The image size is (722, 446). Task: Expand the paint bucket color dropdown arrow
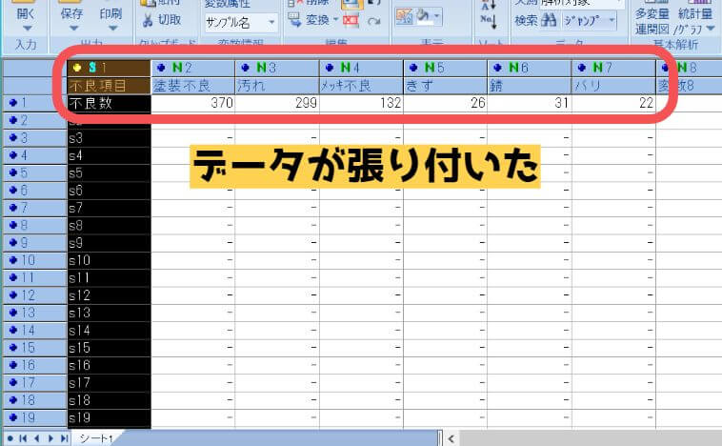click(436, 17)
